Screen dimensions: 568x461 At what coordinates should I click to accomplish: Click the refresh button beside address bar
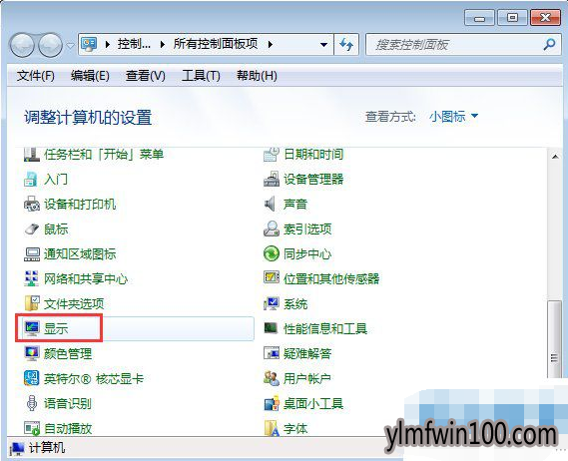click(x=346, y=45)
